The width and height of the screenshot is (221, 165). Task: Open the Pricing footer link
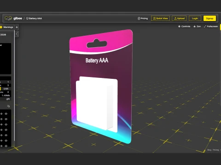point(216,150)
